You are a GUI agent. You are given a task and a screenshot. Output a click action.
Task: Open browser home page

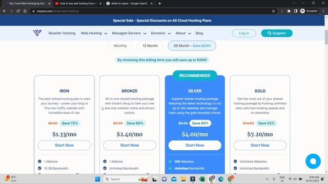pyautogui.click(x=25, y=11)
